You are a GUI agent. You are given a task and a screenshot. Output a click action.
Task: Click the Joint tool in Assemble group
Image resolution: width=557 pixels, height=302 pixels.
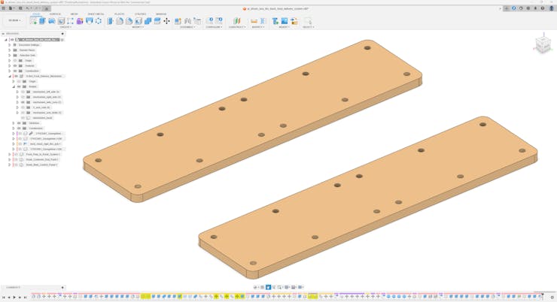(x=188, y=21)
